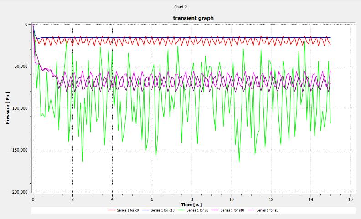Viewport: 361px width, 219px height.
Task: Click the blue line sample for c10 legend
Action: [x=145, y=210]
